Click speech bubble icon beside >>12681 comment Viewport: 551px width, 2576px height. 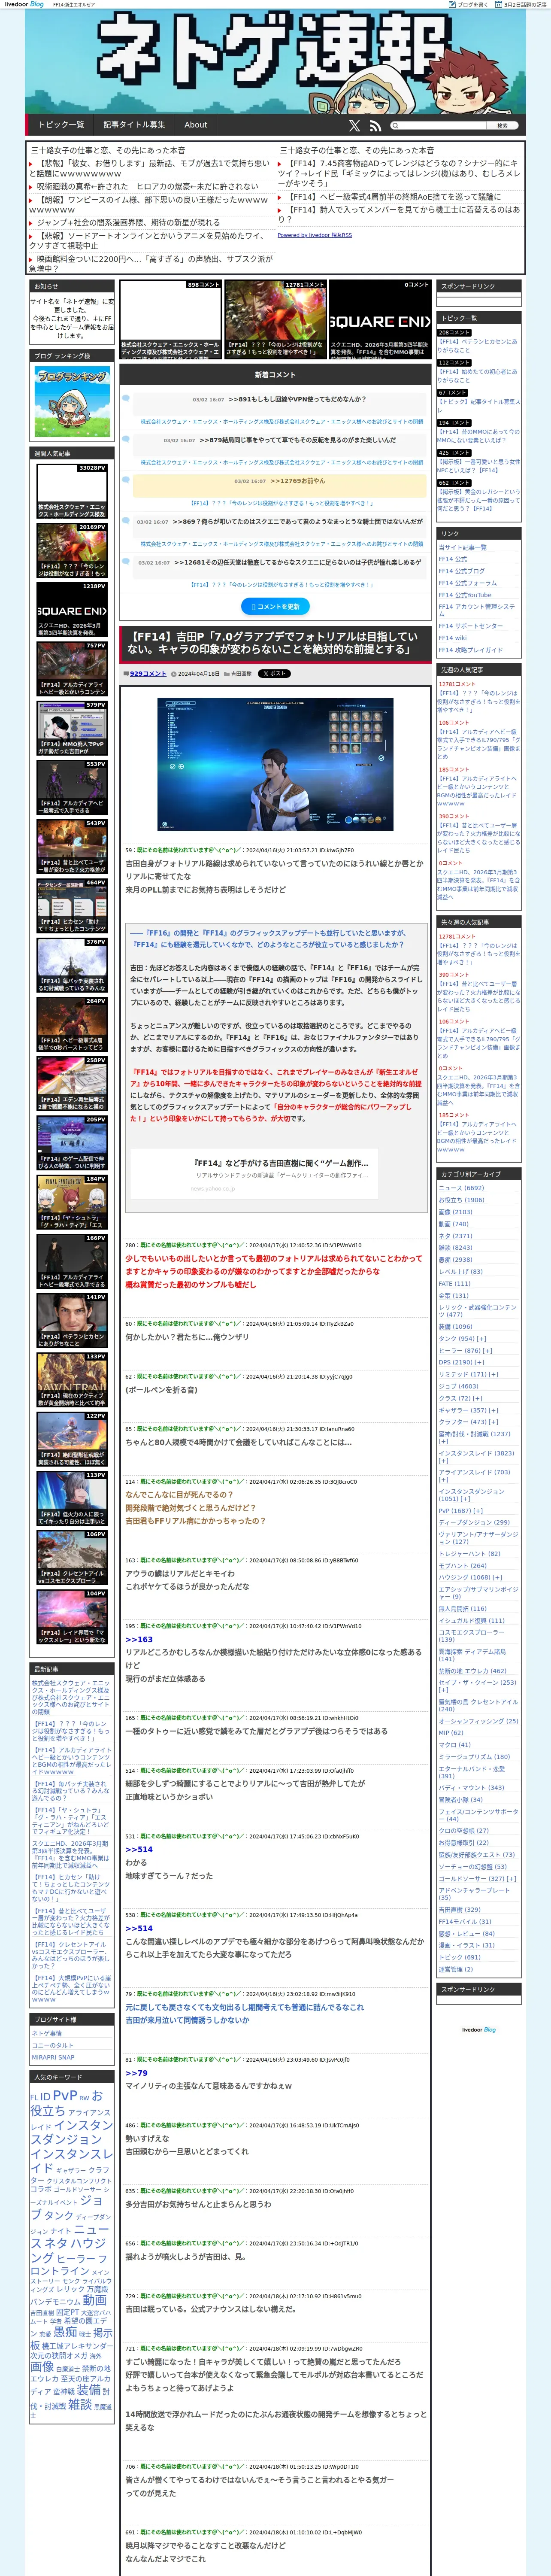pos(126,562)
